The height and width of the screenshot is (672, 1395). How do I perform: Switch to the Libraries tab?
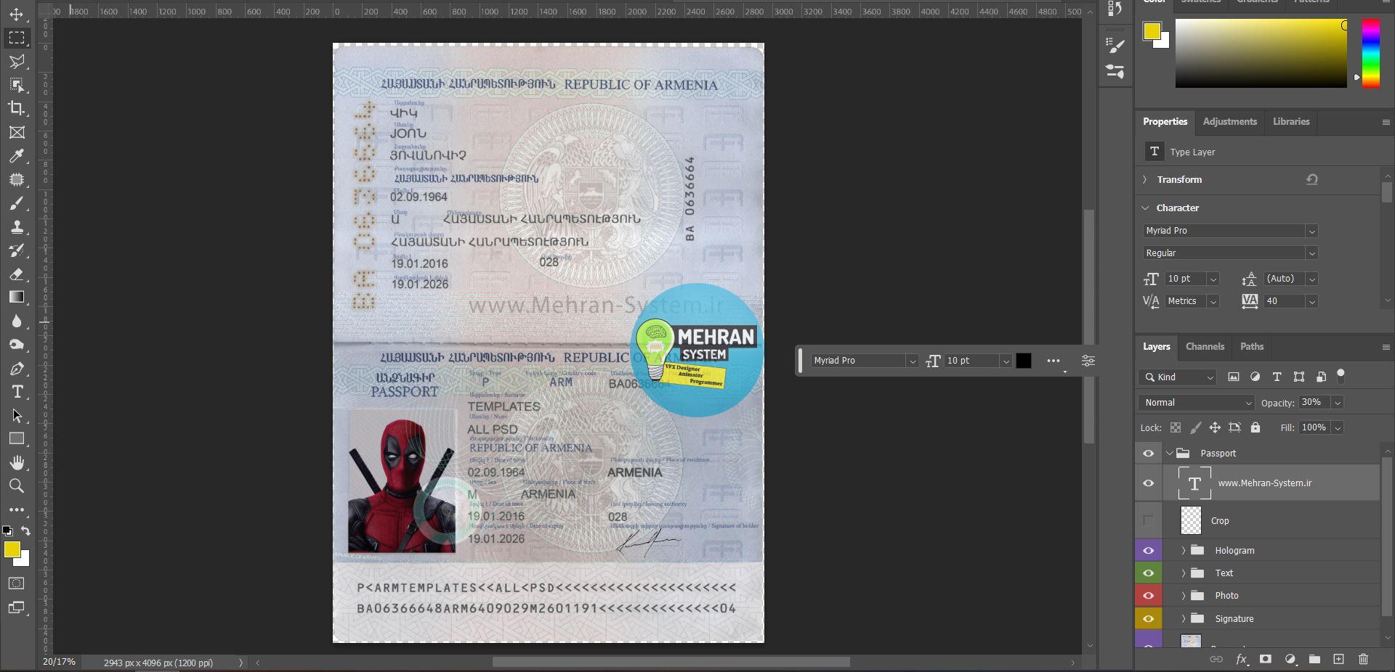coord(1291,122)
